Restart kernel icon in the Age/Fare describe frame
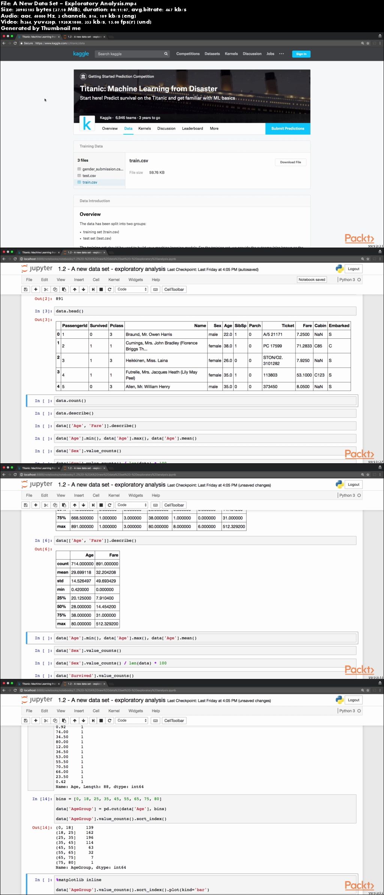Screen dimensions: 384x895 pyautogui.click(x=109, y=505)
